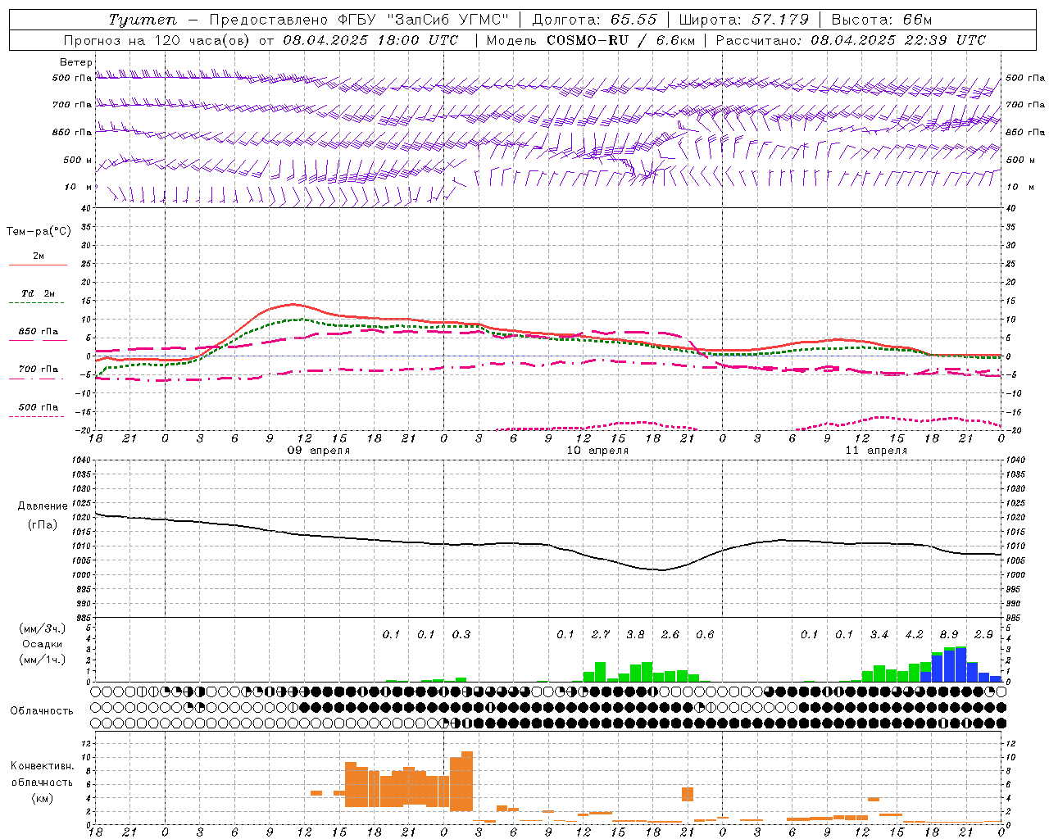Click the "2.6" precipitation total
This screenshot has width=1049, height=839.
click(x=670, y=634)
